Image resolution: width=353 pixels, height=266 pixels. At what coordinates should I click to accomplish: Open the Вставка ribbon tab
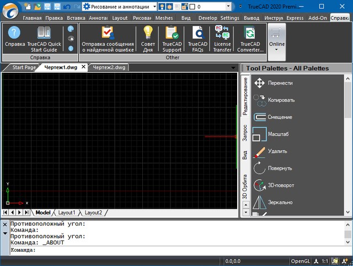[76, 18]
